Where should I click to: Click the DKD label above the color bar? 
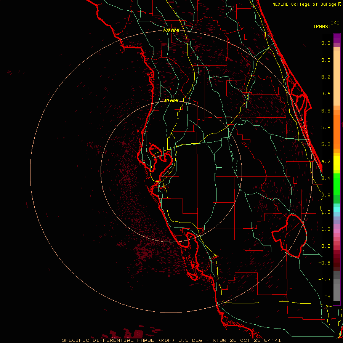coord(335,22)
